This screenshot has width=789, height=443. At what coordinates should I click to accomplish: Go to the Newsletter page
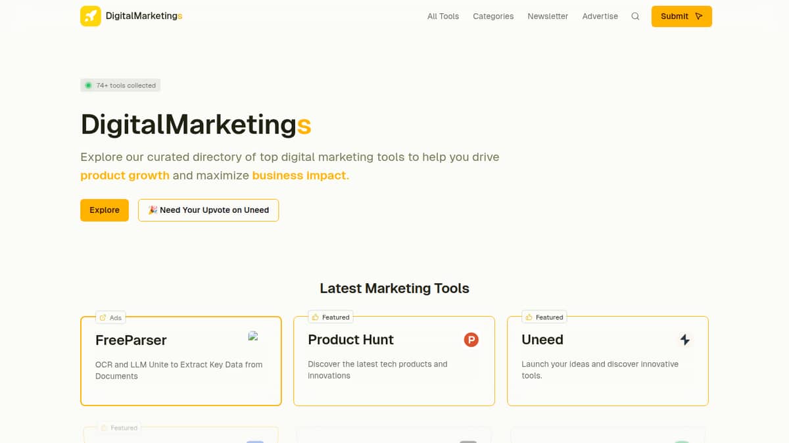[548, 16]
